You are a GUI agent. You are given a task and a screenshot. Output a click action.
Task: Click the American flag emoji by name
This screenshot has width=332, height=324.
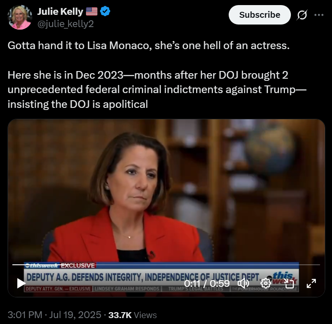tap(91, 11)
